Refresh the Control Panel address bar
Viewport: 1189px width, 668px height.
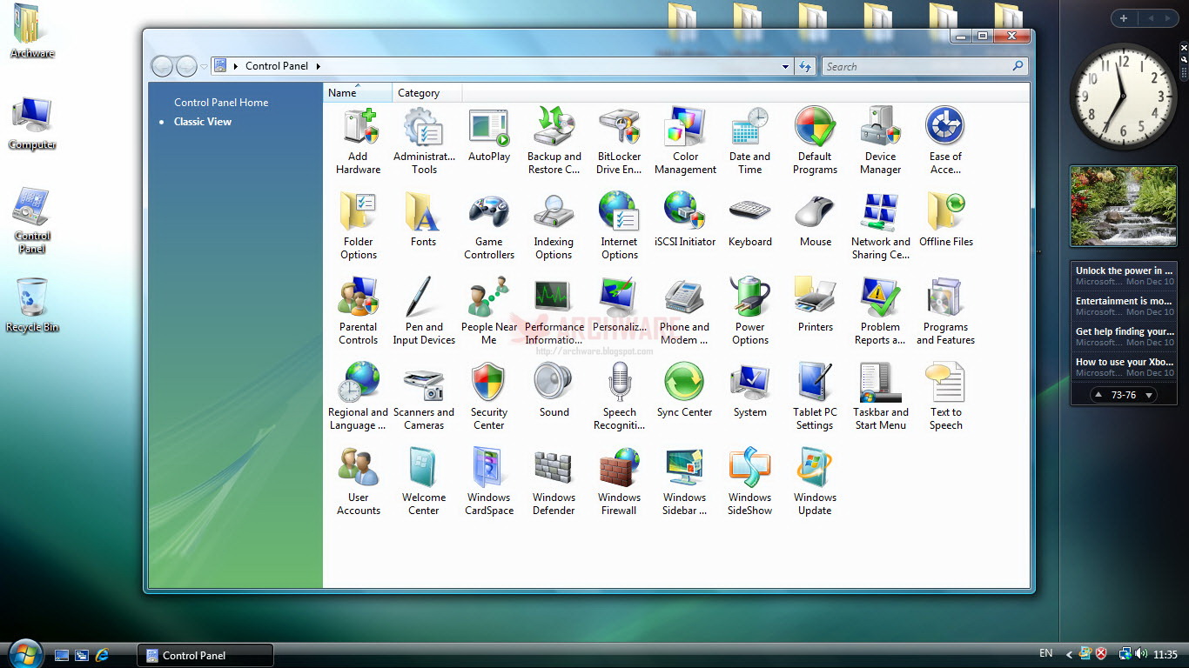[805, 66]
